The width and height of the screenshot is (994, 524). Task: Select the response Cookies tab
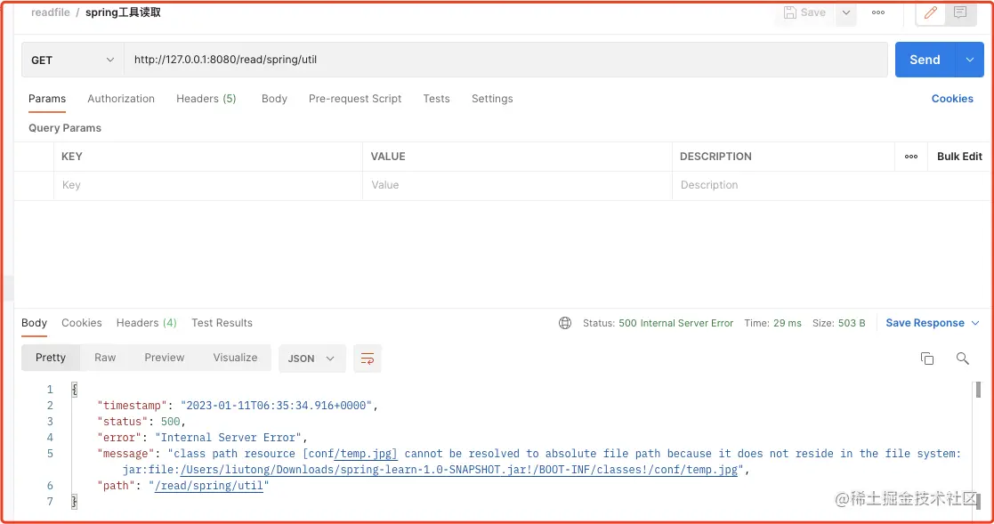click(x=82, y=323)
